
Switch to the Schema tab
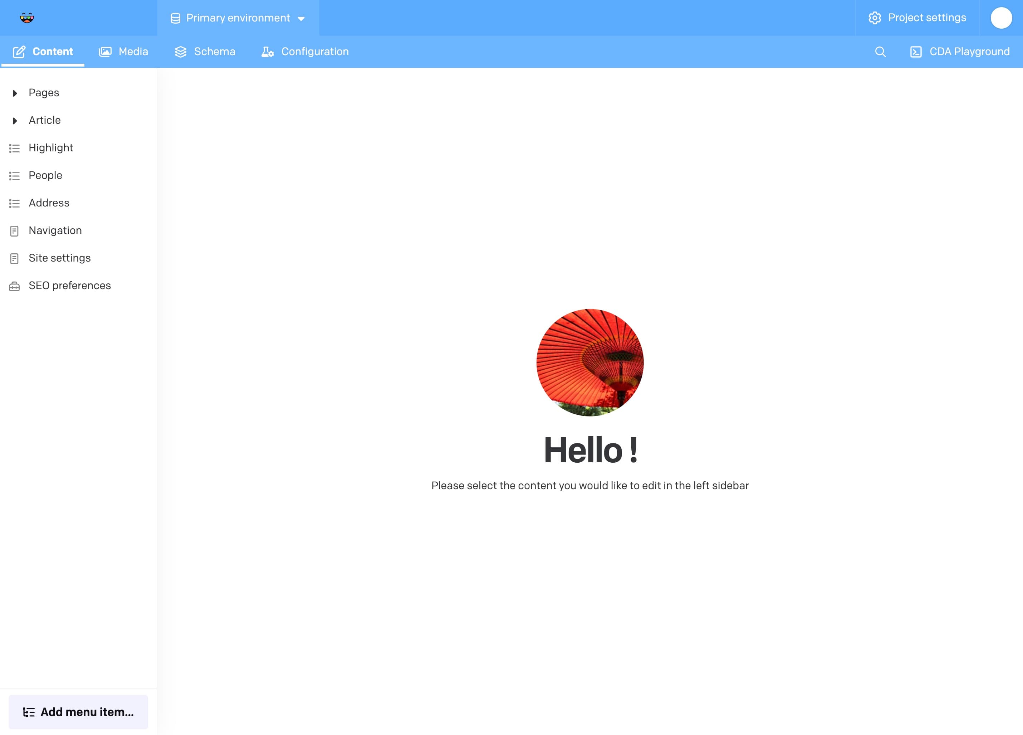205,52
